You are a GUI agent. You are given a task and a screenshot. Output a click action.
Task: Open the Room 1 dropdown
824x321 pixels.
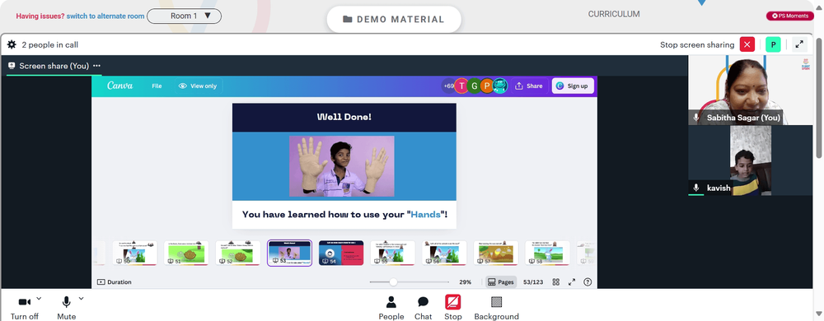click(x=184, y=16)
